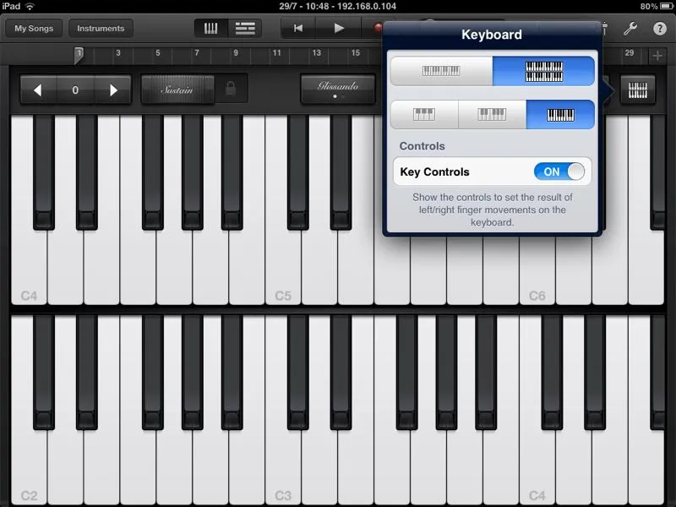
Task: Tap the keyboard layout button
Action: 638,89
